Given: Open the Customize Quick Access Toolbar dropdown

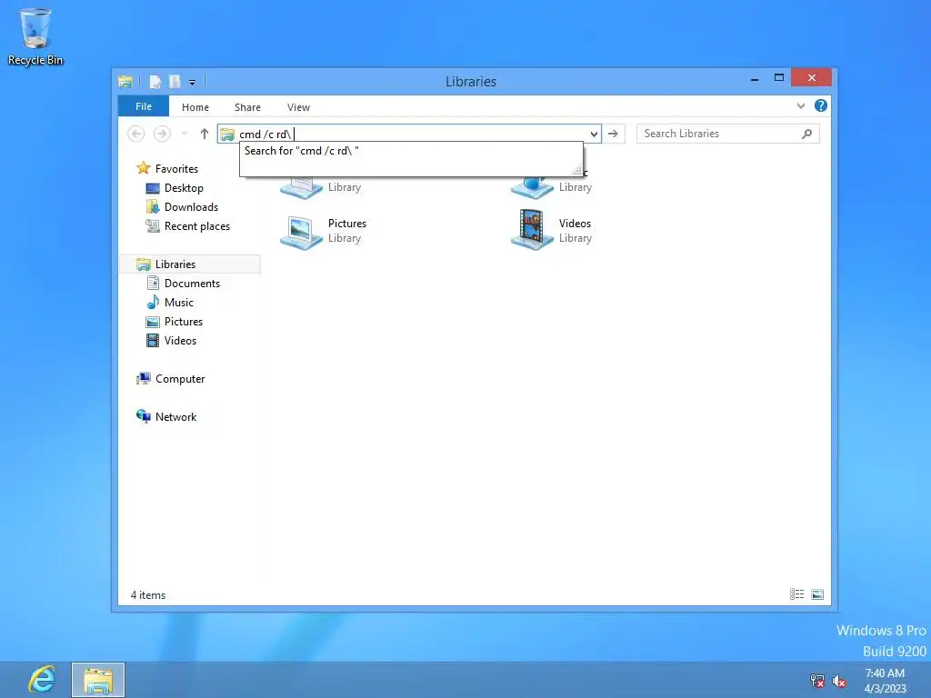Looking at the screenshot, I should [x=193, y=83].
